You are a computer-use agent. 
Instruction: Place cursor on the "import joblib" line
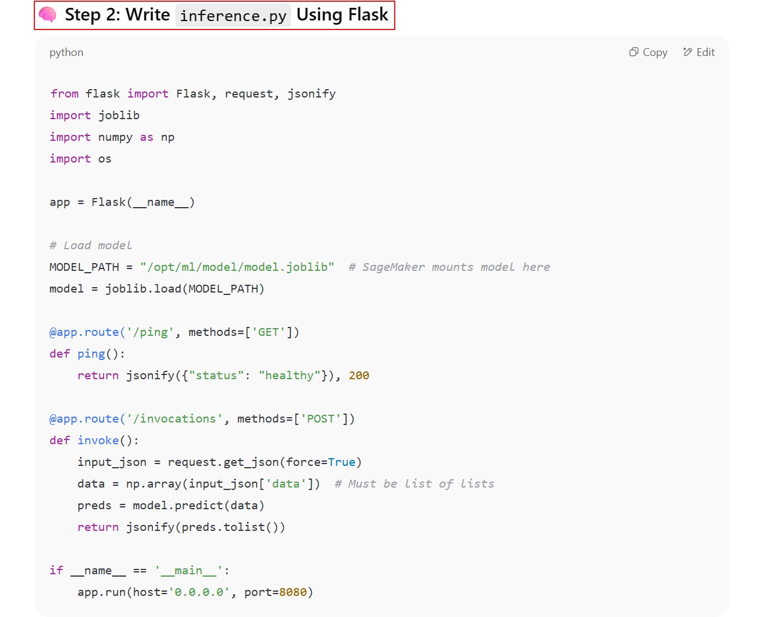pos(95,116)
